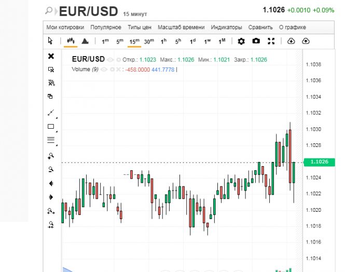Open the Масштаб времени menu
The image size is (345, 272).
(181, 28)
